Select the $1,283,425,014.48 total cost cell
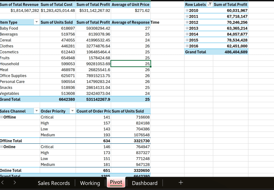Image resolution: width=274 pixels, height=190 pixels. tap(58, 11)
